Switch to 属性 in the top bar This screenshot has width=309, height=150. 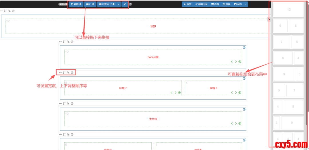click(x=226, y=4)
